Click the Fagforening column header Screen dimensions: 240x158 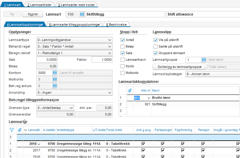coord(183,130)
